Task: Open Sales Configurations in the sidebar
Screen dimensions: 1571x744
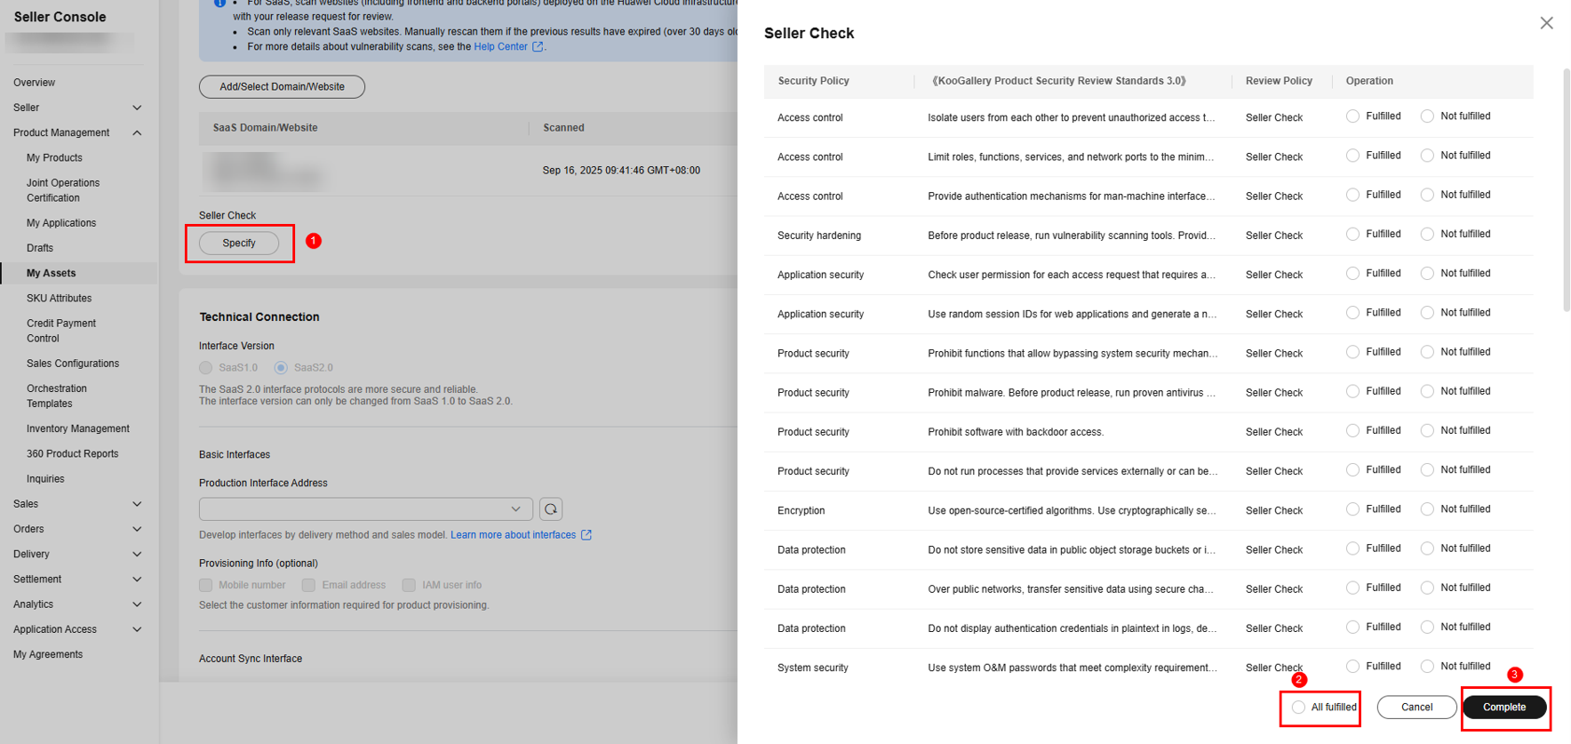Action: (x=73, y=364)
